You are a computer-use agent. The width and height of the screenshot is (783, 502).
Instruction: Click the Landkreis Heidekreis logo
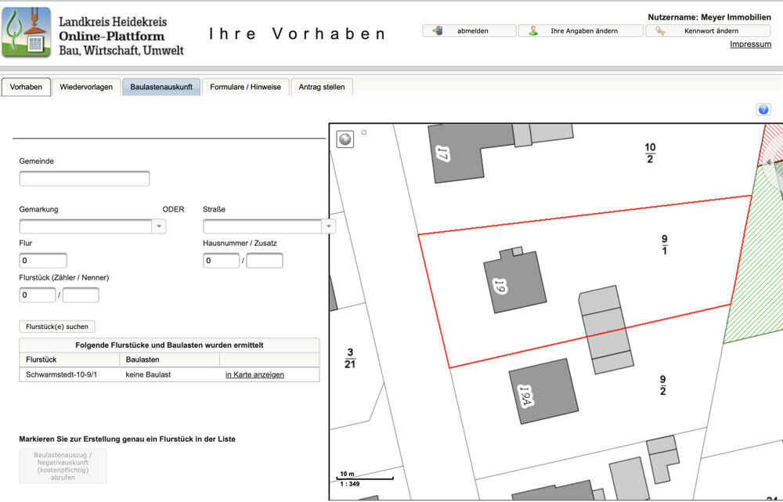pos(27,32)
